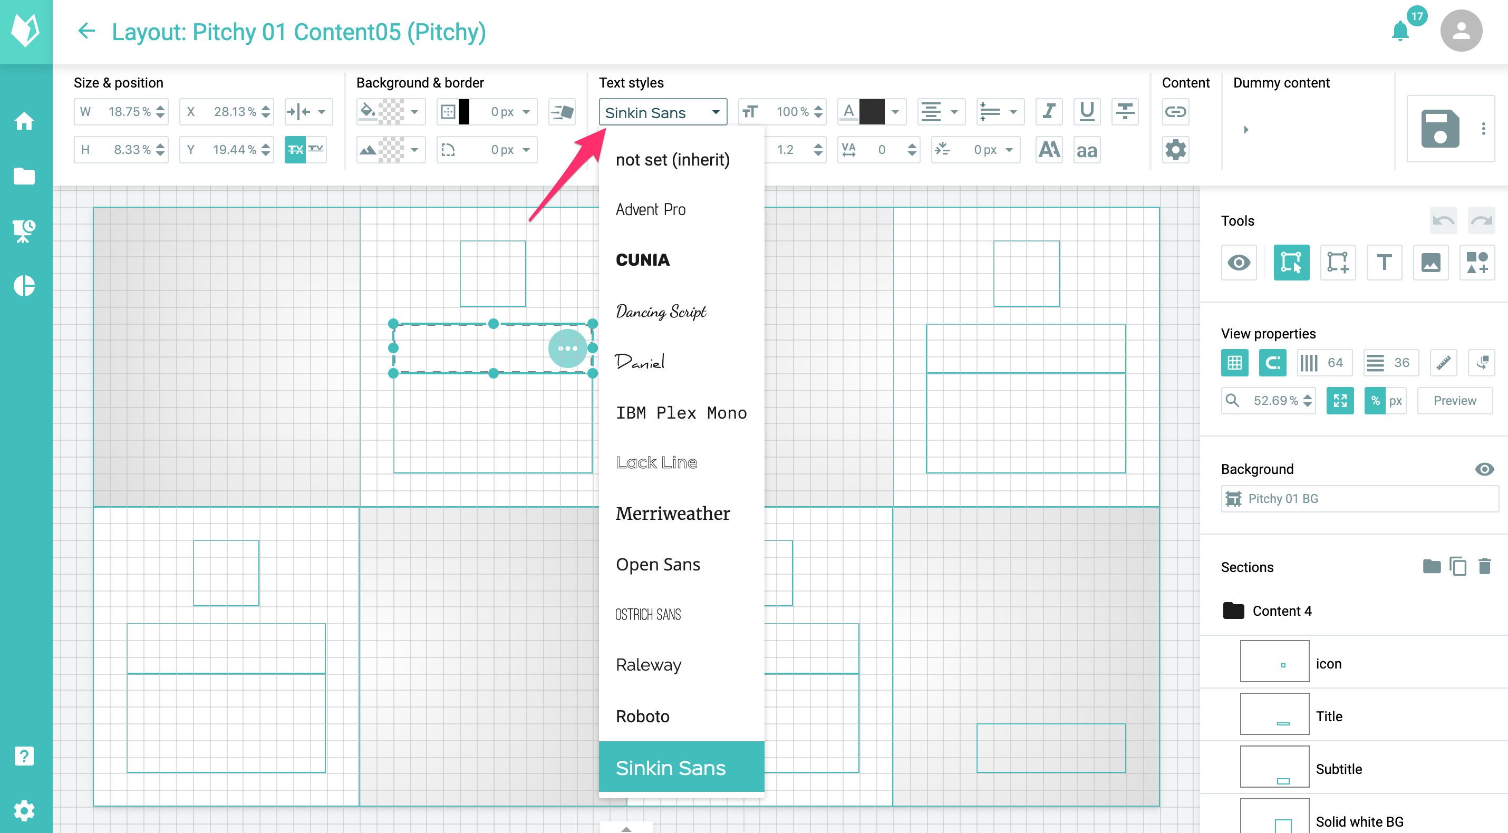Toggle italic text style
The image size is (1508, 833).
[1048, 111]
